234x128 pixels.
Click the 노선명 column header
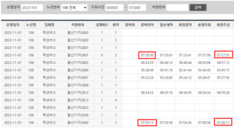[x=31, y=25]
